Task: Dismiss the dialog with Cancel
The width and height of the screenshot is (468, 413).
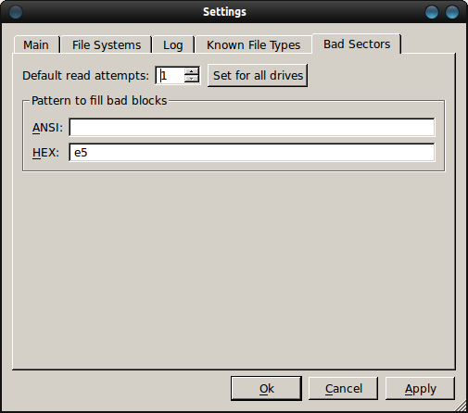Action: pyautogui.click(x=343, y=388)
